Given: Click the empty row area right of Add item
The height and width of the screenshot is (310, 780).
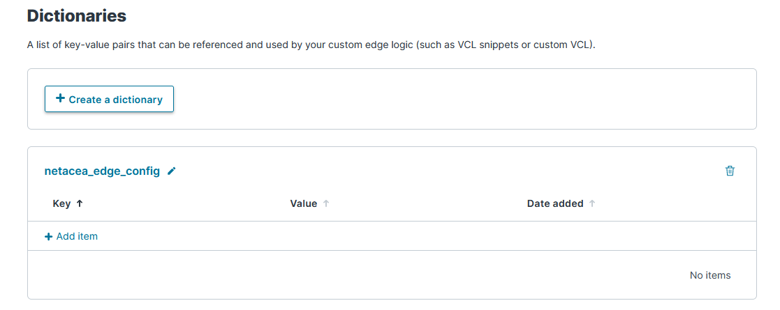Looking at the screenshot, I should tap(419, 237).
